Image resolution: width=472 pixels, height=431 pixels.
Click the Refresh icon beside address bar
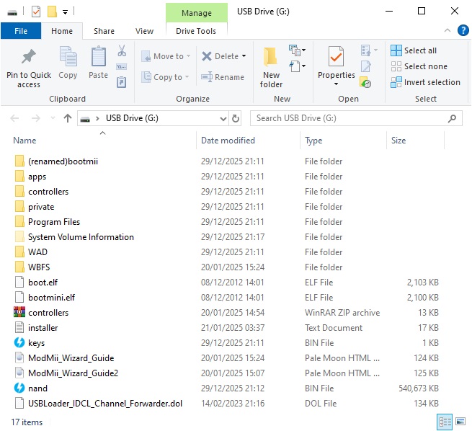coord(236,118)
